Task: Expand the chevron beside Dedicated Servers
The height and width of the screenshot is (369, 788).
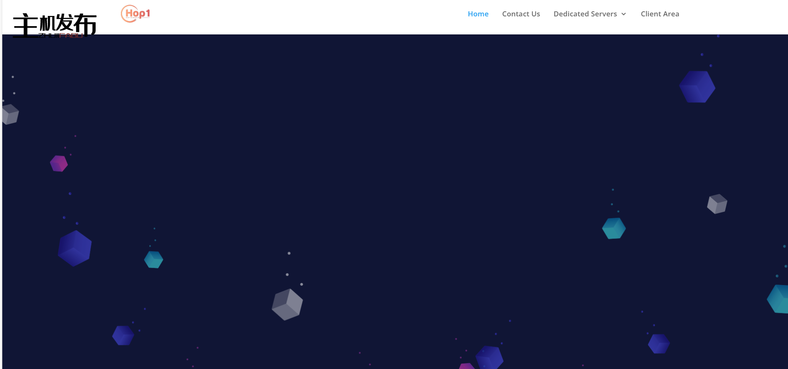Action: (624, 14)
